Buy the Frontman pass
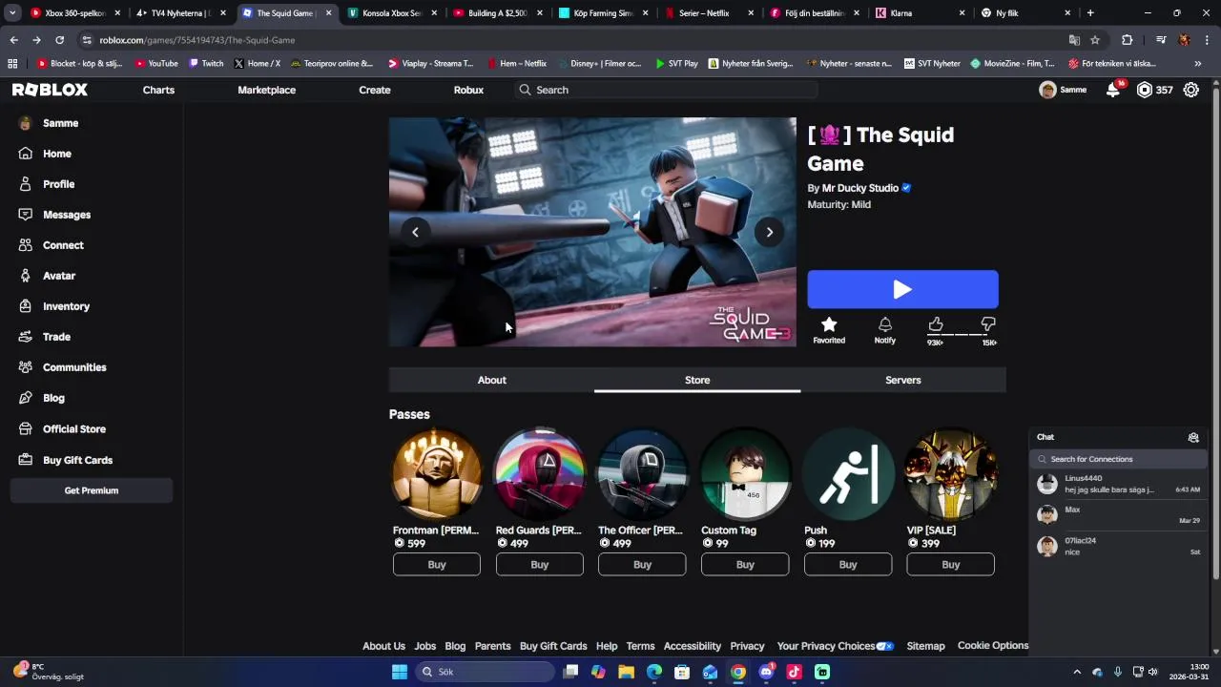Viewport: 1221px width, 687px height. click(437, 565)
